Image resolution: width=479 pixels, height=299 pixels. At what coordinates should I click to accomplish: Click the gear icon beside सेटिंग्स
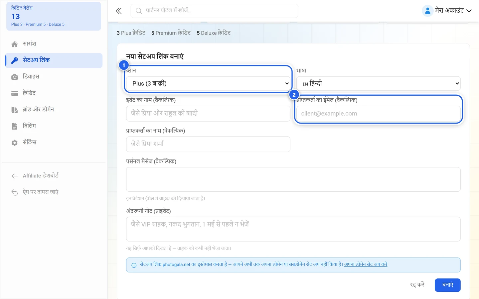coord(15,143)
